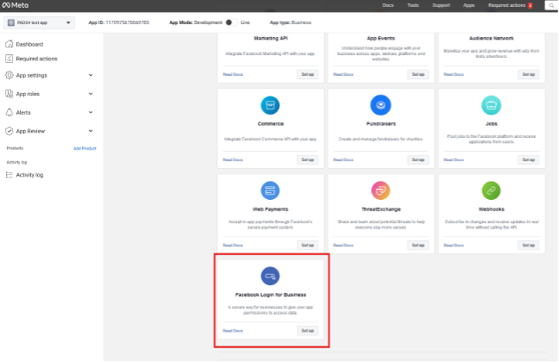This screenshot has height=362, width=559.
Task: Open Read Docs for Web Payments
Action: [232, 246]
